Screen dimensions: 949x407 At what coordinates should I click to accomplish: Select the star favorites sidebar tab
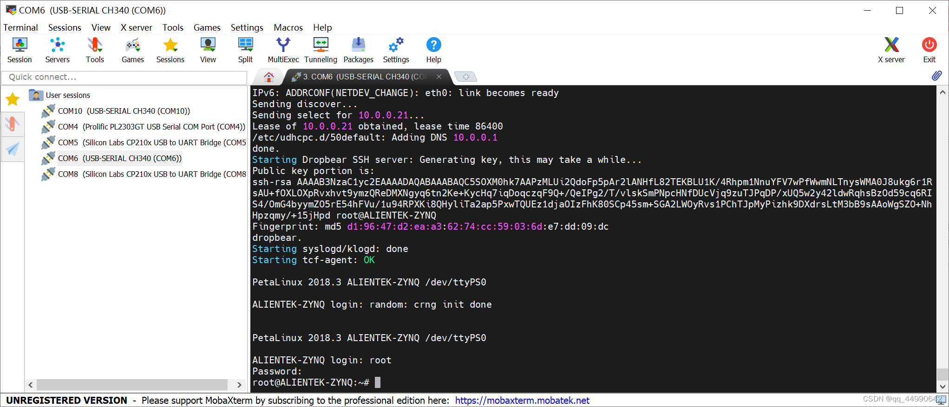[13, 99]
